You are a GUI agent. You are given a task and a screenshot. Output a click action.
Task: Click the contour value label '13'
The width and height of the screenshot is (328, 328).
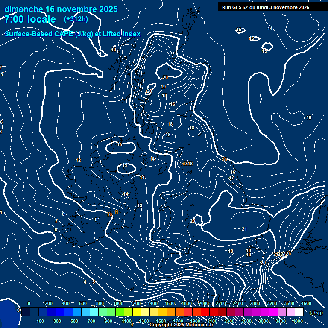click(x=140, y=206)
